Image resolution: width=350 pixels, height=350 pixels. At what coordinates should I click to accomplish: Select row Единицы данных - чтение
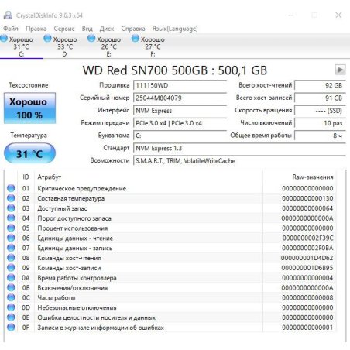coord(170,238)
